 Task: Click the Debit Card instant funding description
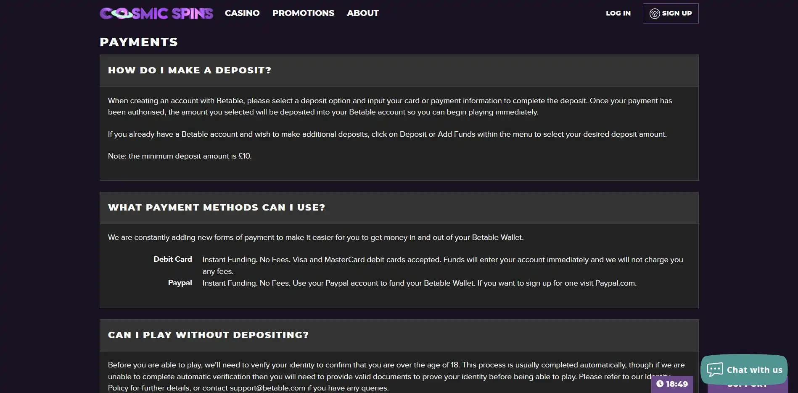pyautogui.click(x=442, y=260)
